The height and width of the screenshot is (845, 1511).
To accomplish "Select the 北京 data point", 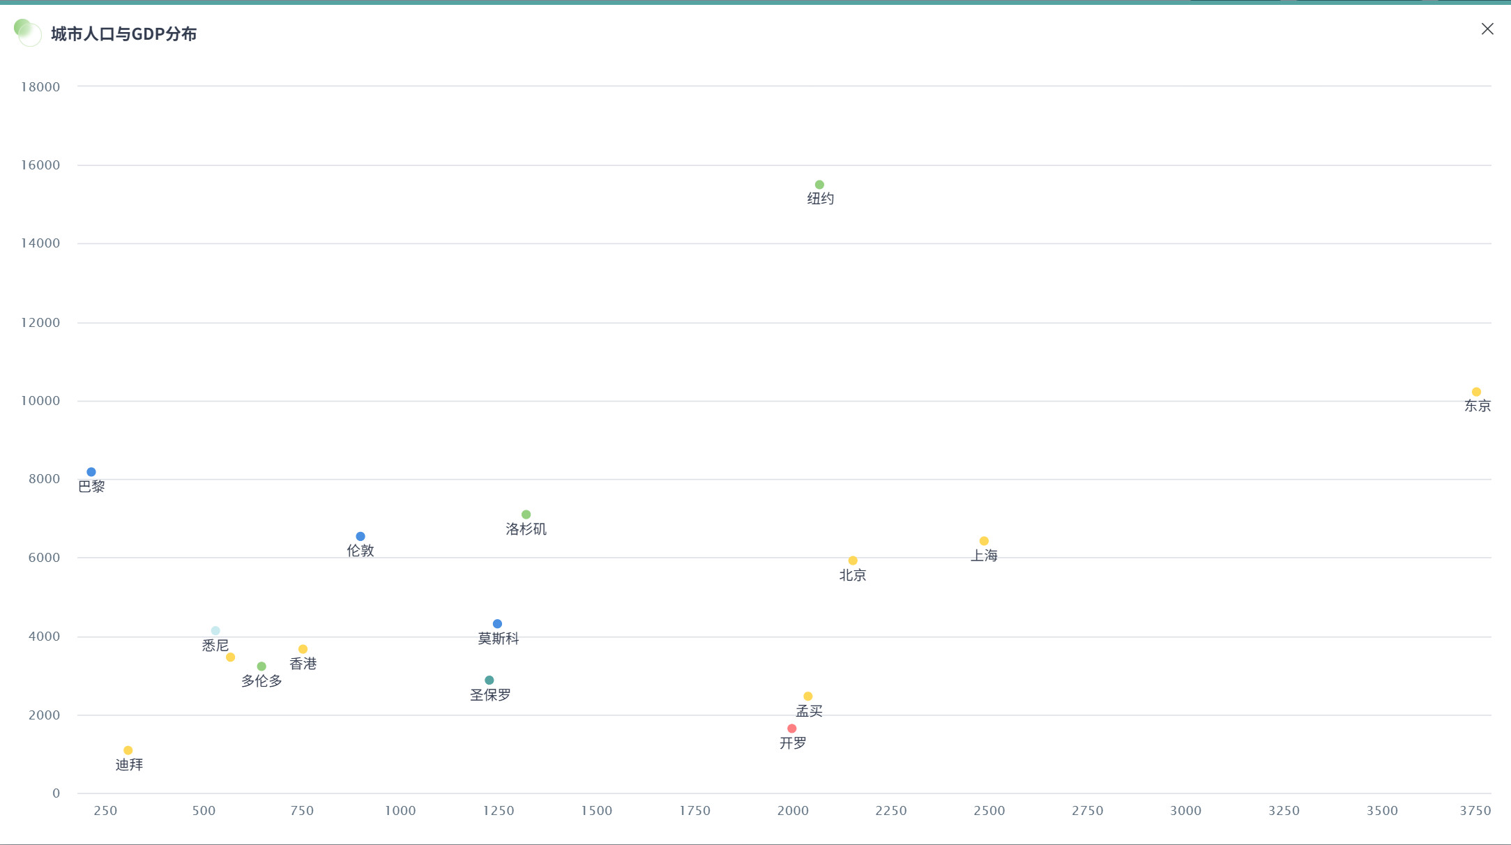I will point(853,561).
